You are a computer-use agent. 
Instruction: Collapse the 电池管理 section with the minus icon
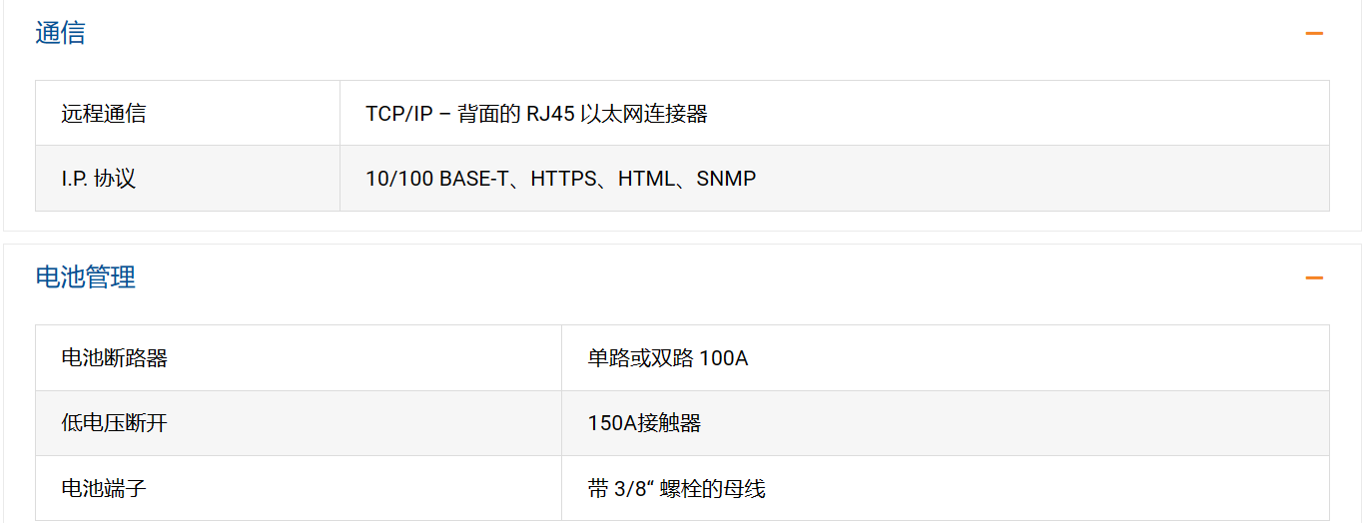(x=1313, y=277)
